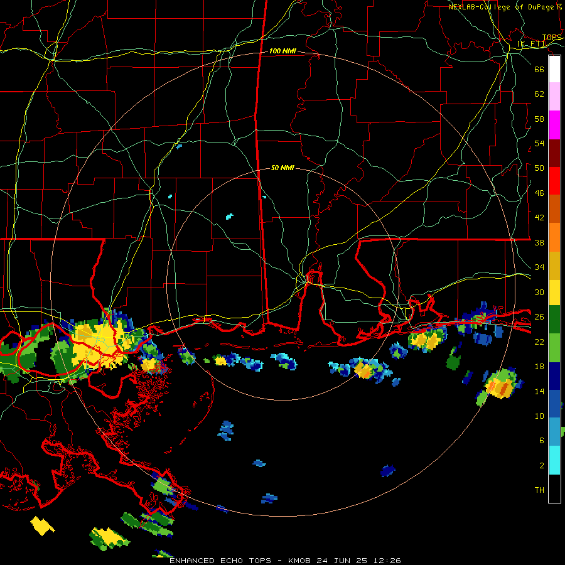Click the magenta 58 kft legend swatch

click(x=554, y=125)
